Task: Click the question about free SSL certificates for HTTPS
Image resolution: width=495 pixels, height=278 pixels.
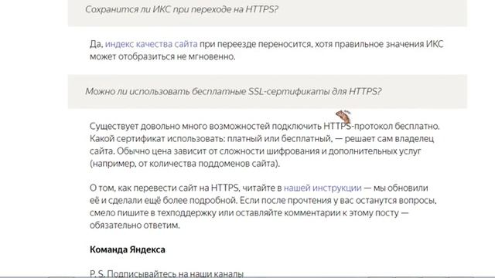Action: (x=234, y=91)
